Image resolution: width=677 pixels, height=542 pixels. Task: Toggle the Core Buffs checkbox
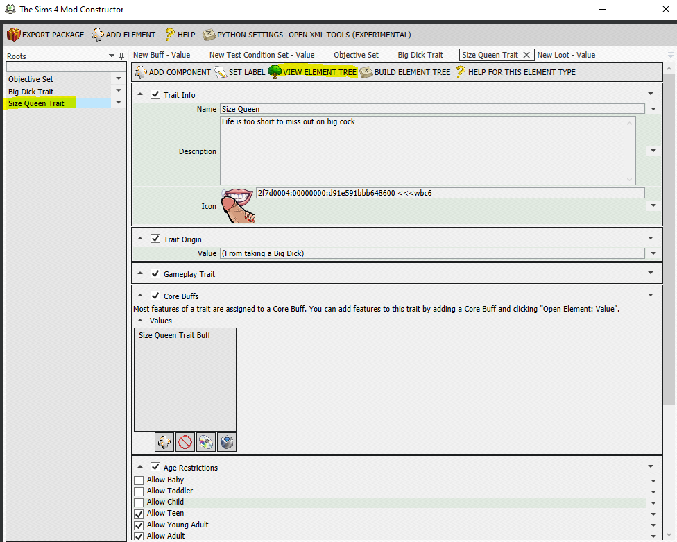point(155,296)
